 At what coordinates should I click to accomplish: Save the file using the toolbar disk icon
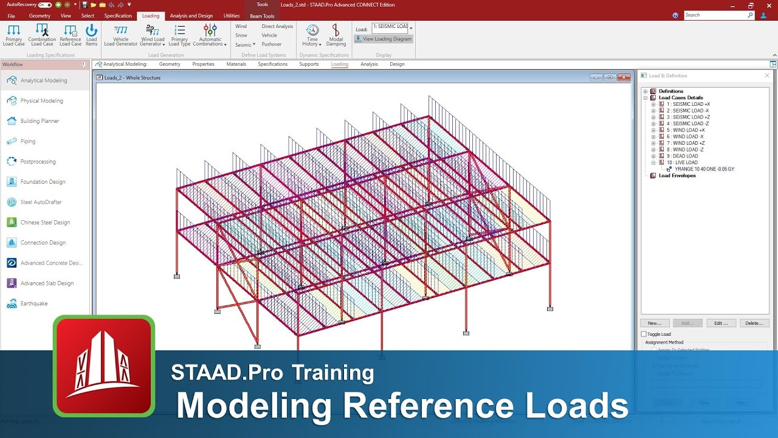tap(86, 5)
